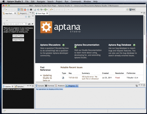Close the App Explorer tab
This screenshot has height=114, width=147.
[x=15, y=13]
